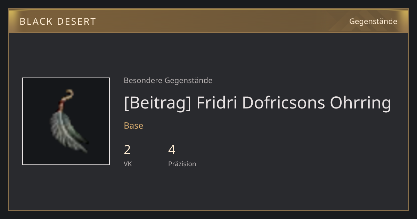
Task: Click the white-bordered item thumbnail frame
Action: (x=66, y=121)
